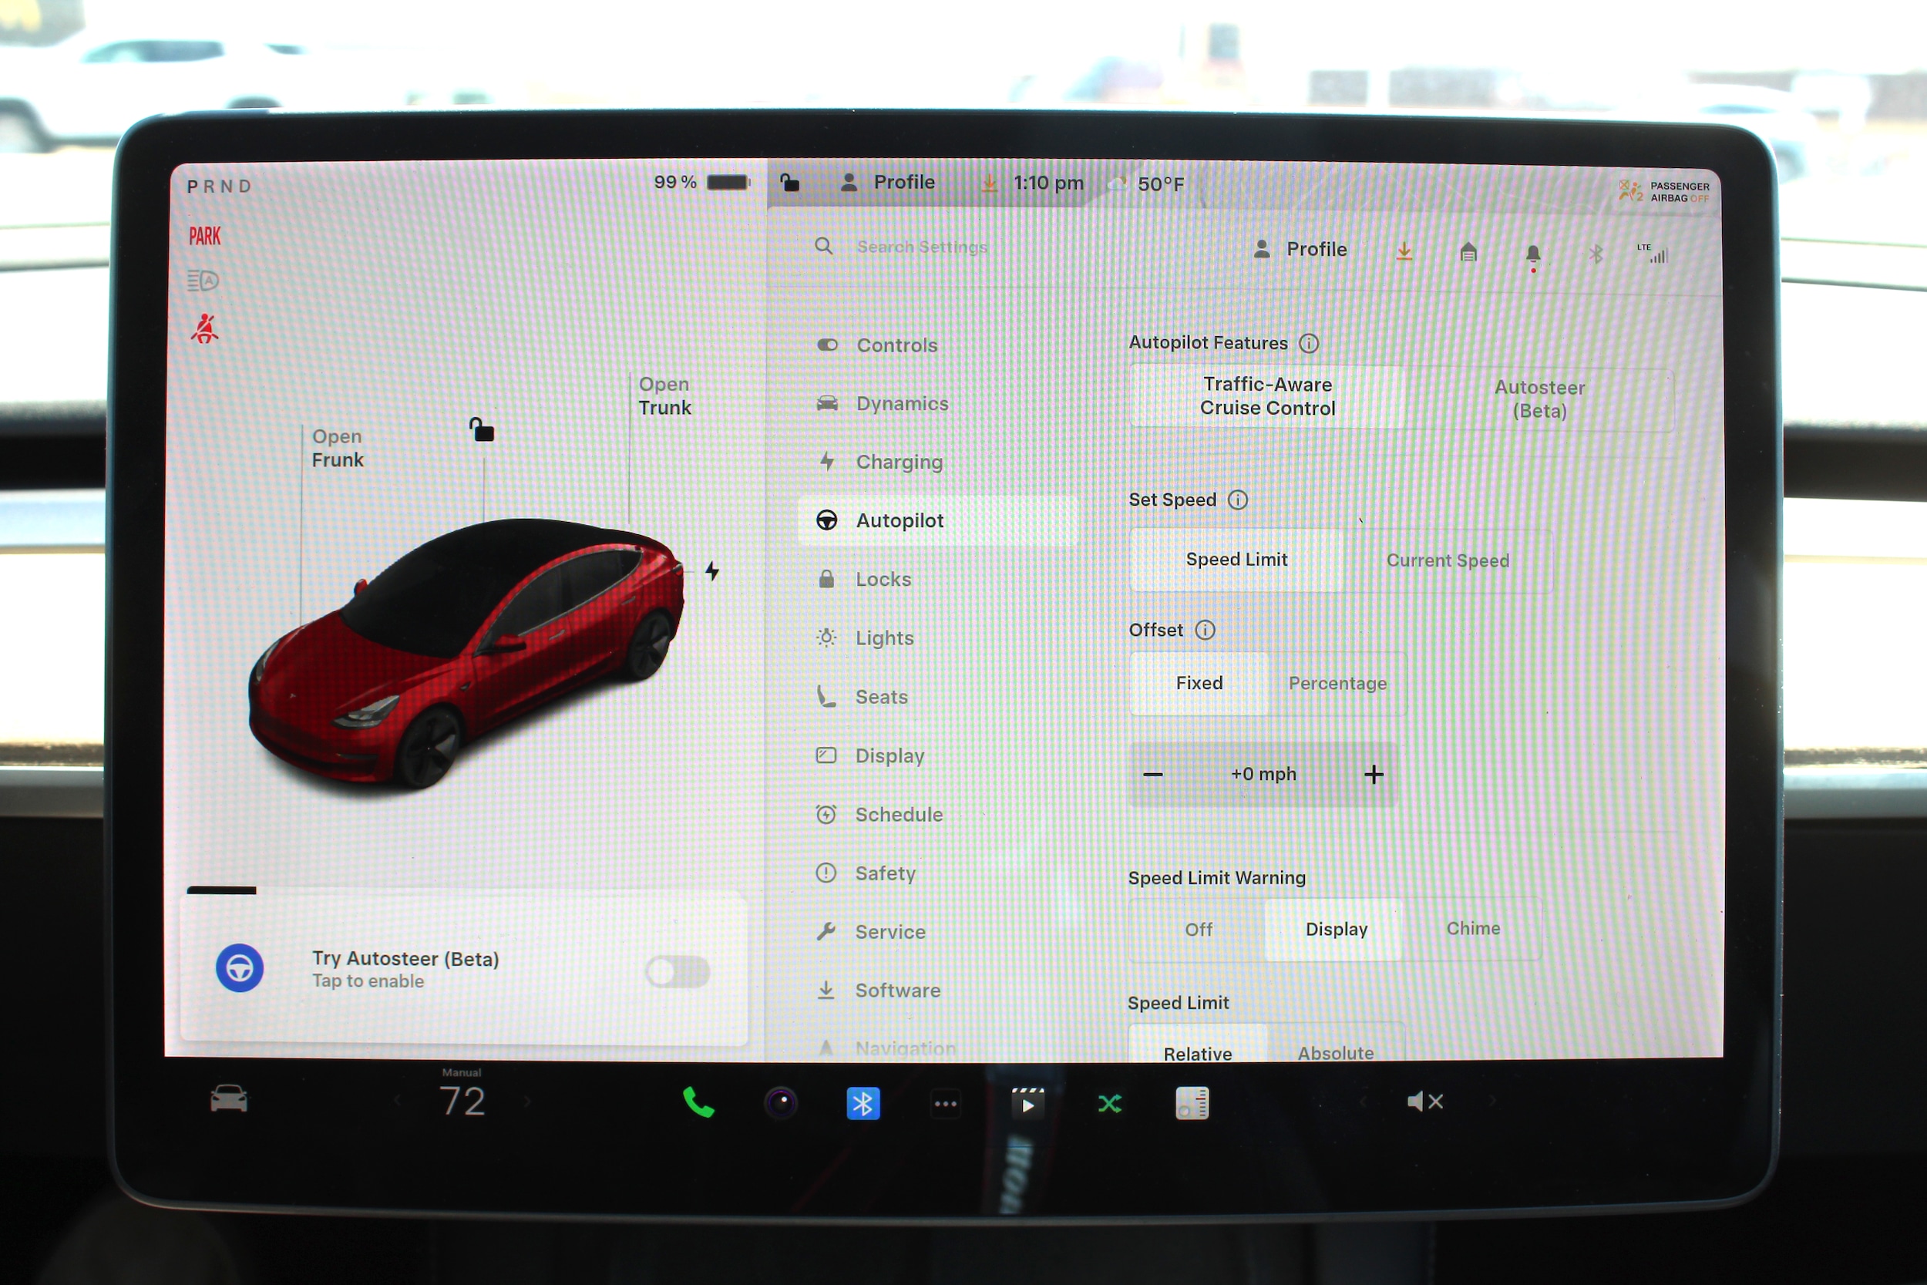Viewport: 1927px width, 1285px height.
Task: Increase offset with plus button
Action: coord(1373,775)
